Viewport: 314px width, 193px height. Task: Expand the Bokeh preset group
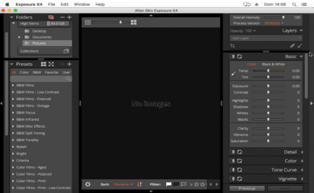point(13,147)
